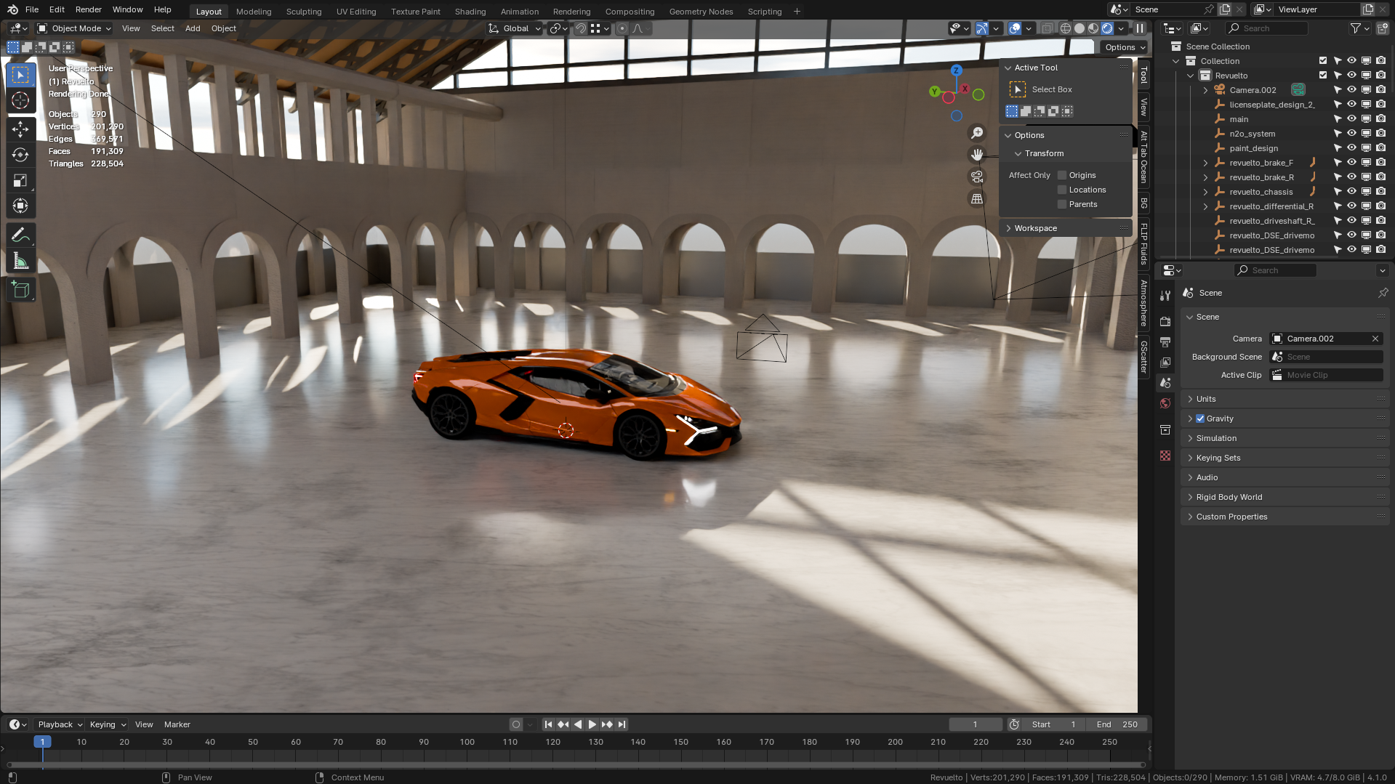Image resolution: width=1395 pixels, height=784 pixels.
Task: Open Render Properties in the properties panel
Action: (1165, 321)
